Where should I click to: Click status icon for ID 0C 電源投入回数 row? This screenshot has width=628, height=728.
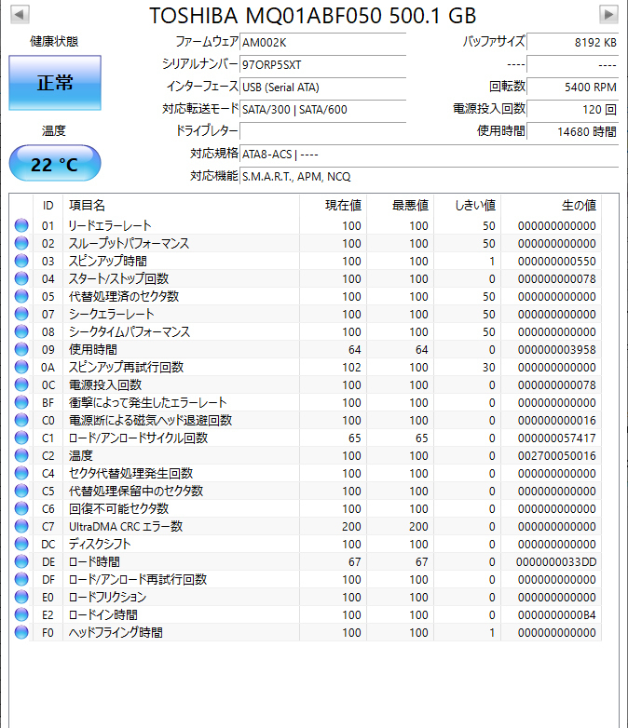click(21, 384)
